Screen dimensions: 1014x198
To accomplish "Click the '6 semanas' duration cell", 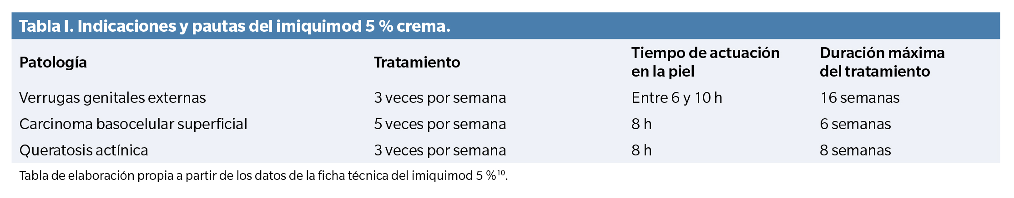I will coord(855,124).
